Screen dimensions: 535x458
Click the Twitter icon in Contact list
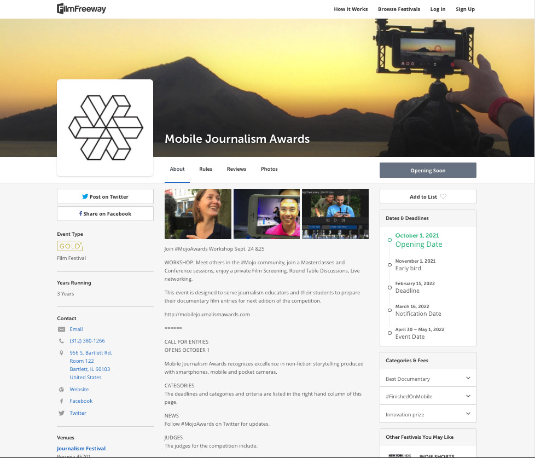coord(61,413)
